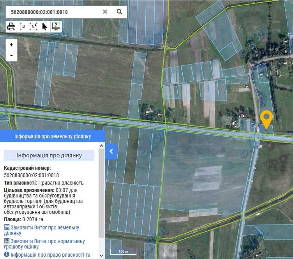Screen dimensions: 293x259
Task: Click the search magnifier button
Action: point(119,12)
